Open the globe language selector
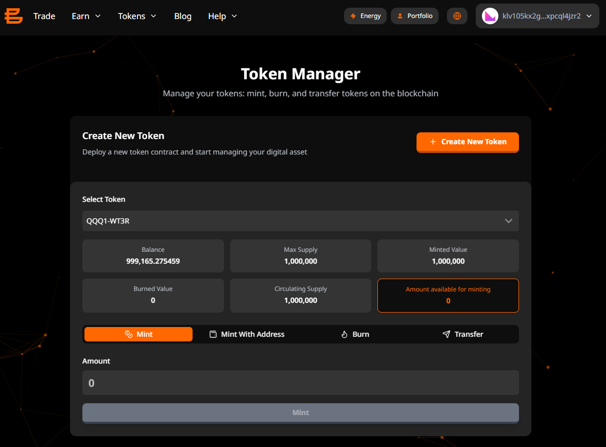606x447 pixels. point(457,16)
